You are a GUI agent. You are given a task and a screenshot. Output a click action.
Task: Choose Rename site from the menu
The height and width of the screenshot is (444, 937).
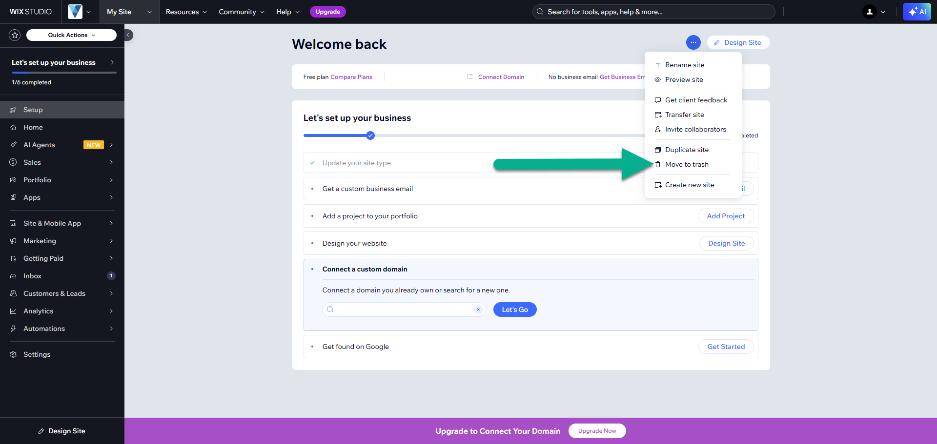tap(693, 65)
